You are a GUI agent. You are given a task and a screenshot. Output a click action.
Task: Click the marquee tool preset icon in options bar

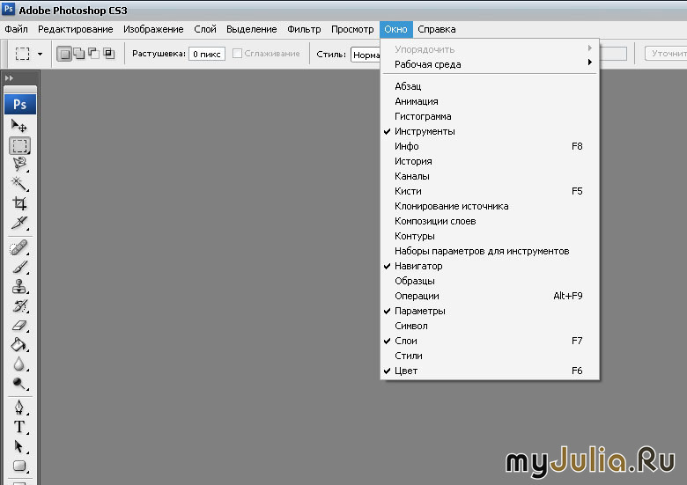click(x=22, y=54)
